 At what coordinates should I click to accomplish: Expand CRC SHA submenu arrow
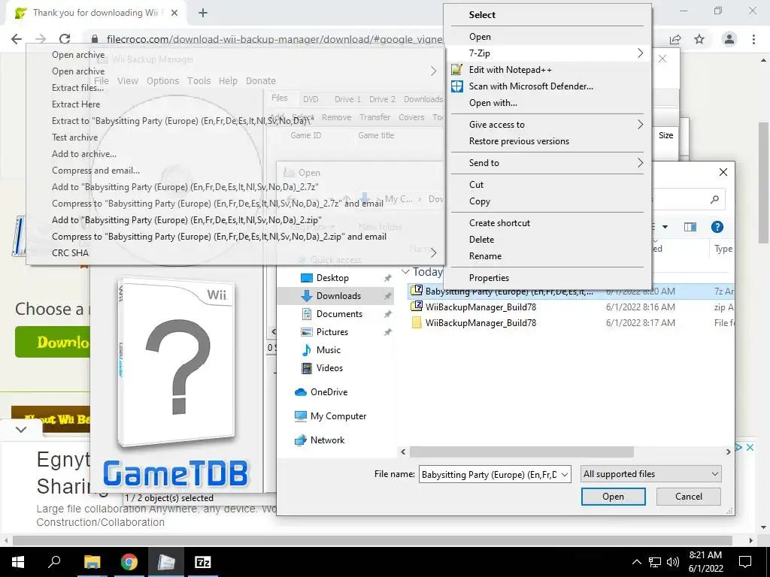coord(433,253)
